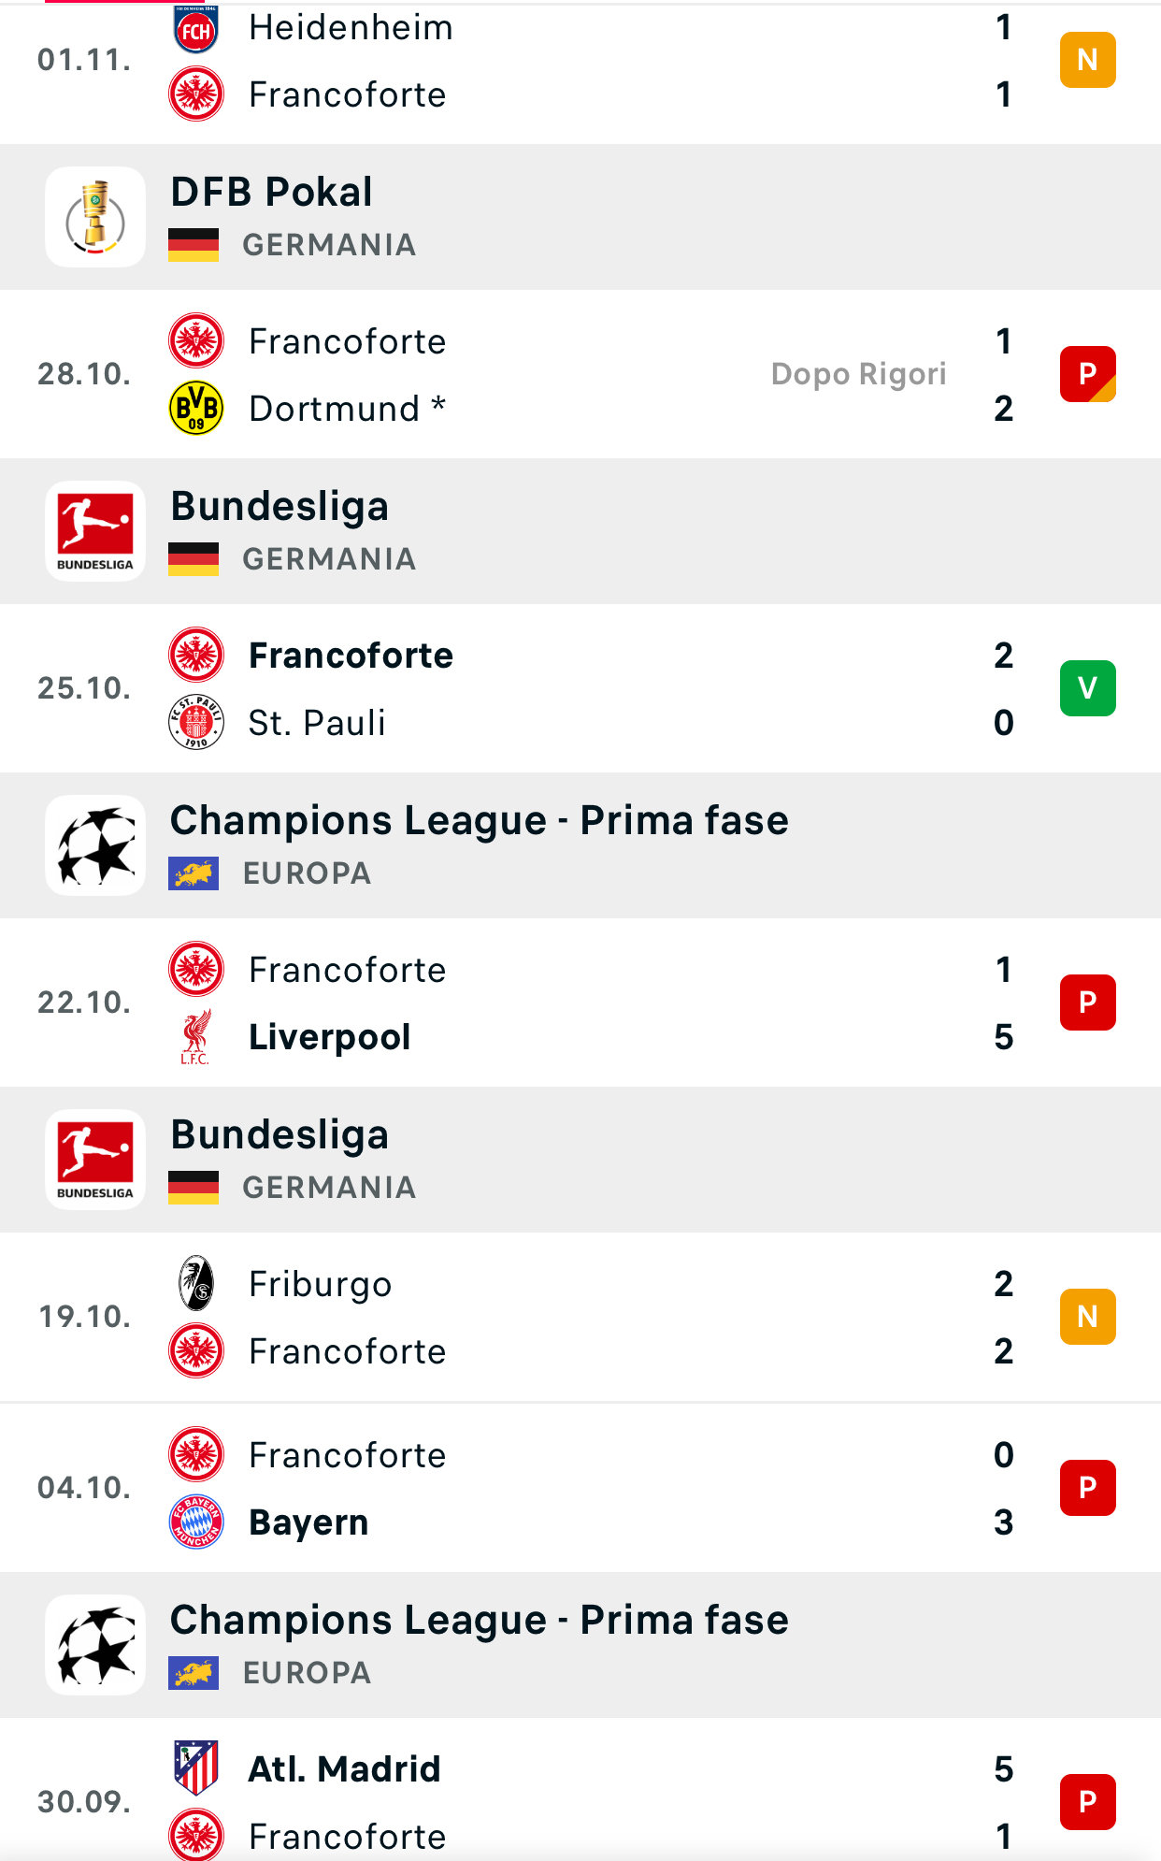Tap the Heidenheim club crest

tap(196, 29)
